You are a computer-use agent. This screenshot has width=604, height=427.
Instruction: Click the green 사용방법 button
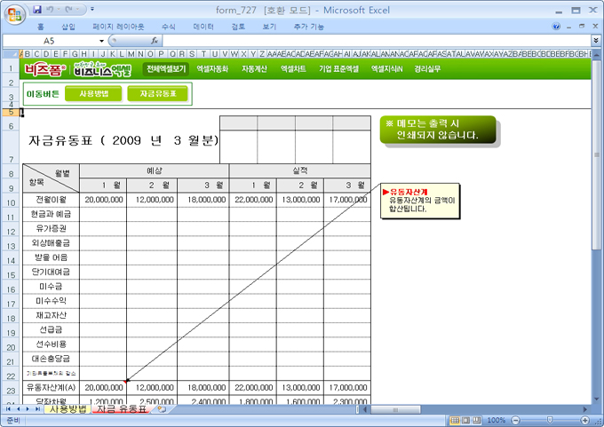pyautogui.click(x=94, y=93)
